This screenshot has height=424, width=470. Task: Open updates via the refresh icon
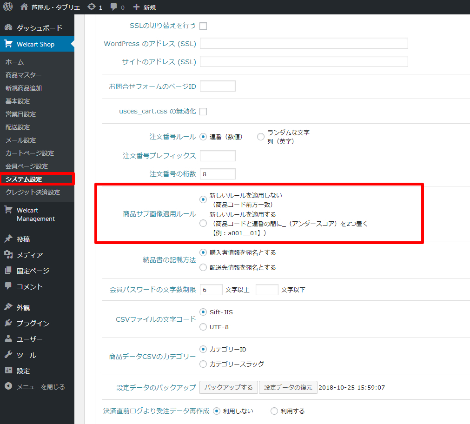92,7
